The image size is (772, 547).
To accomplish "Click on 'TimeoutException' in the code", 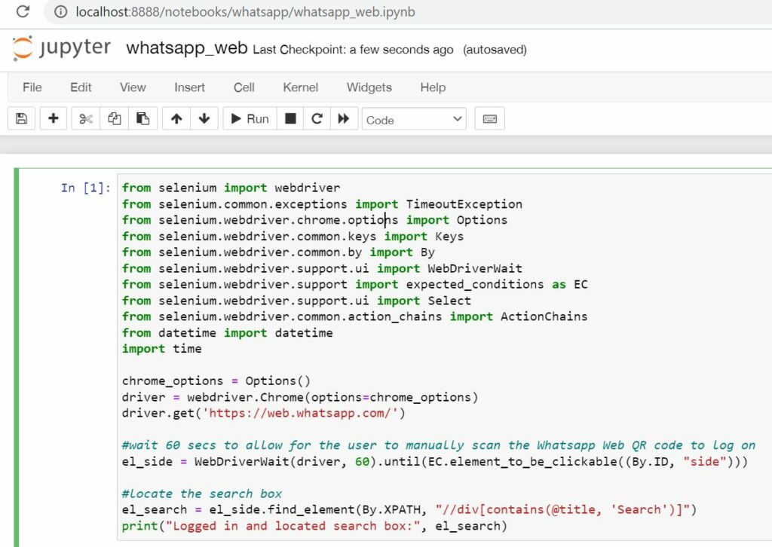I will (x=464, y=204).
